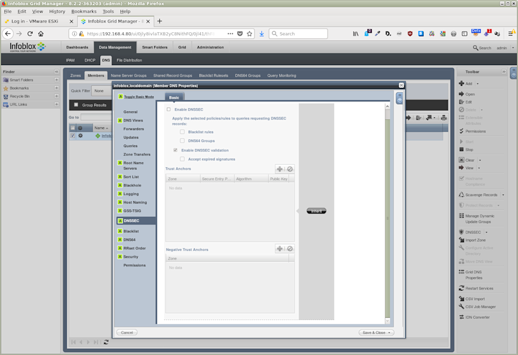This screenshot has height=355, width=518.
Task: Collapse the Finder panel
Action: point(56,72)
